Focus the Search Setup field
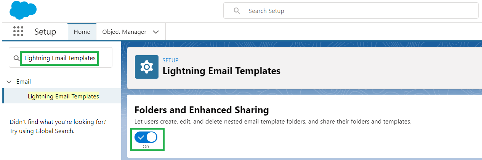 pos(358,11)
